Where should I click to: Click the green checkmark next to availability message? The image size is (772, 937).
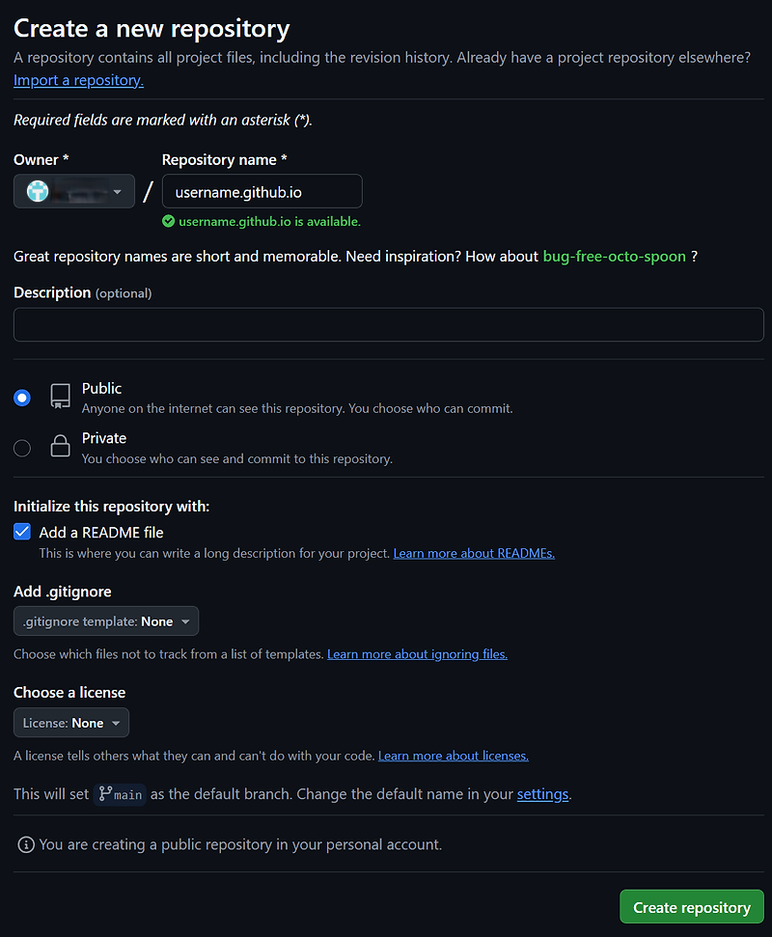[x=166, y=220]
